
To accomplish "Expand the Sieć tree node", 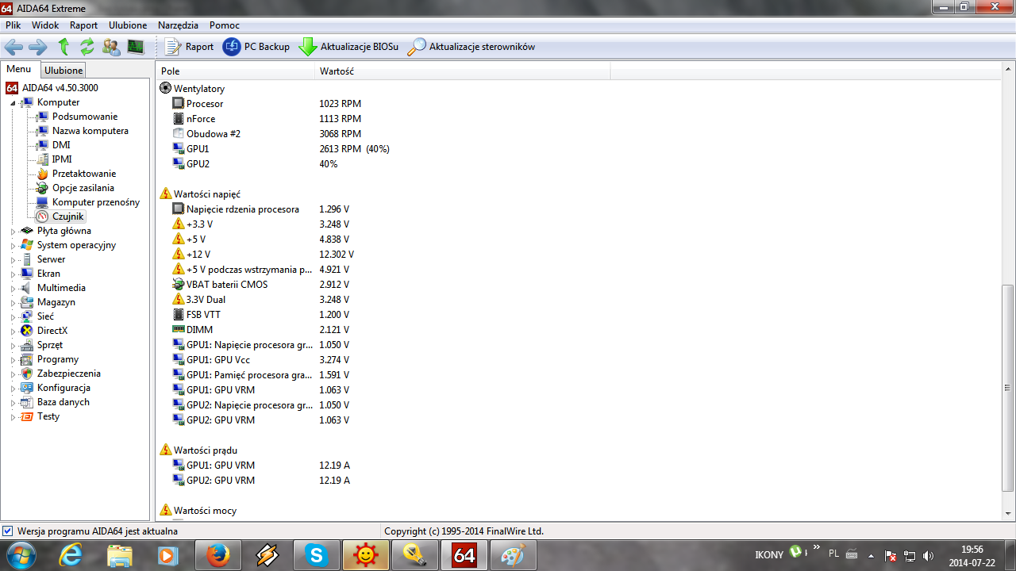I will pos(13,317).
